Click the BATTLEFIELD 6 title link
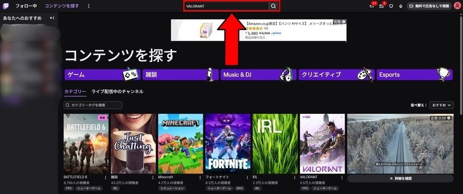This screenshot has width=463, height=194. point(75,177)
